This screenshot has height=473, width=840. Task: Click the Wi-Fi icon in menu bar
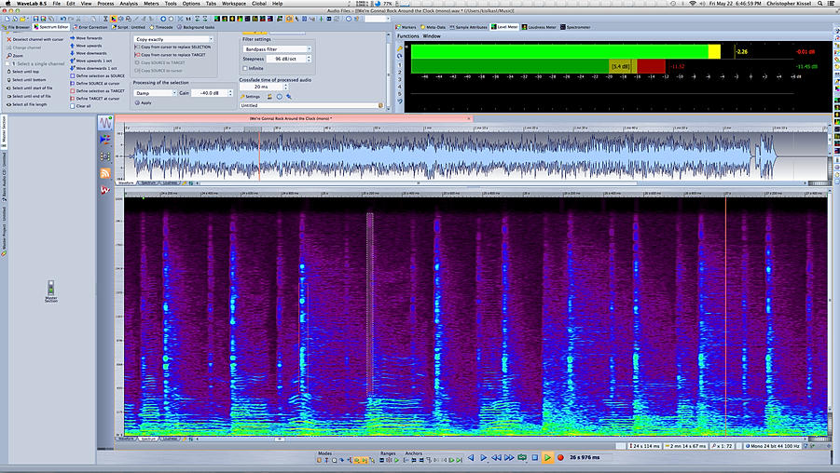(693, 3)
